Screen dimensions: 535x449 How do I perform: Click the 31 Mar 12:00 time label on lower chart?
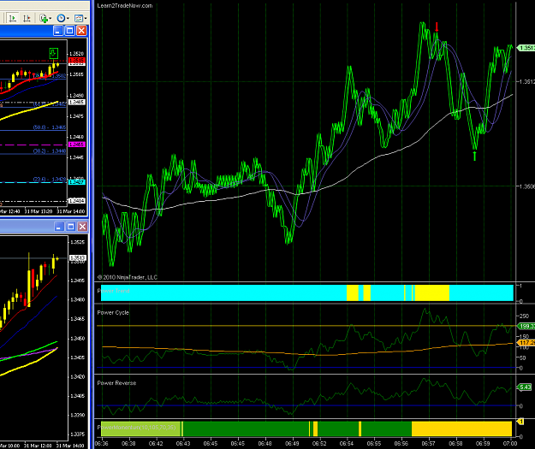[x=39, y=446]
